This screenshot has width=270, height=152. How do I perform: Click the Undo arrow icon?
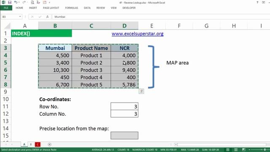[16, 3]
